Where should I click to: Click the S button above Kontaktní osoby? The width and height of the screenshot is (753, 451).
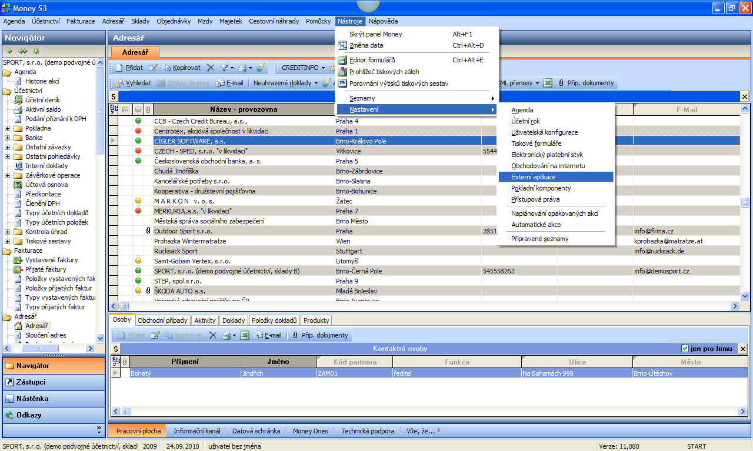coord(116,349)
